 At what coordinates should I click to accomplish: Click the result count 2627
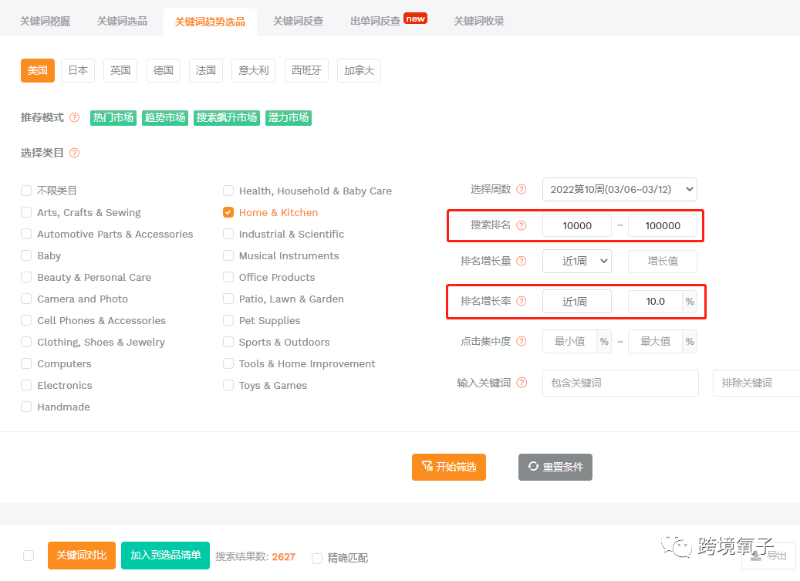[x=283, y=557]
